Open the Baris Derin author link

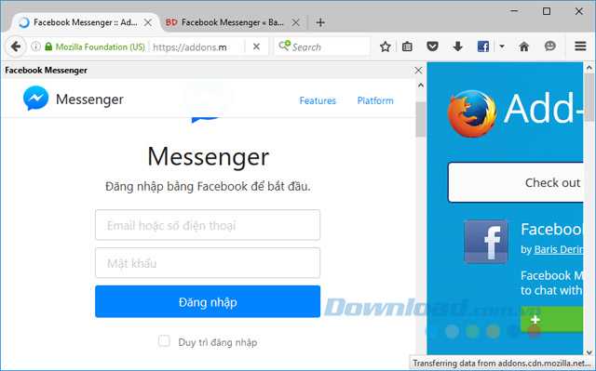(559, 249)
